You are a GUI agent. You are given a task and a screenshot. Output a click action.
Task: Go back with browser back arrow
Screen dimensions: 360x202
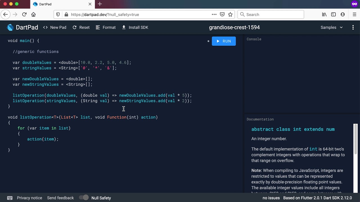click(x=6, y=14)
